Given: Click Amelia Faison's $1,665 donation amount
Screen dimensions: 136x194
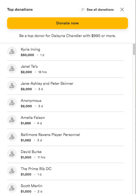Looking at the screenshot, I should (26, 123).
